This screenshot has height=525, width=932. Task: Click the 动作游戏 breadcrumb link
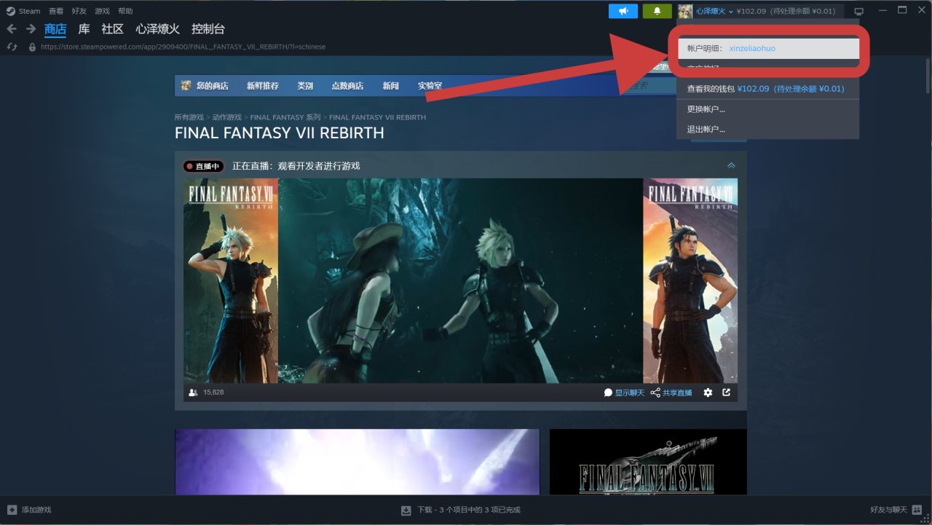click(x=226, y=117)
